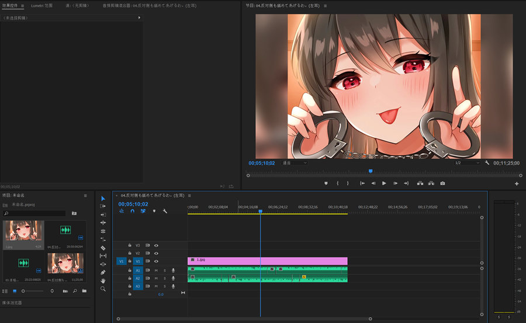Image resolution: width=526 pixels, height=323 pixels.
Task: Open the button editor plus icon
Action: pos(517,184)
